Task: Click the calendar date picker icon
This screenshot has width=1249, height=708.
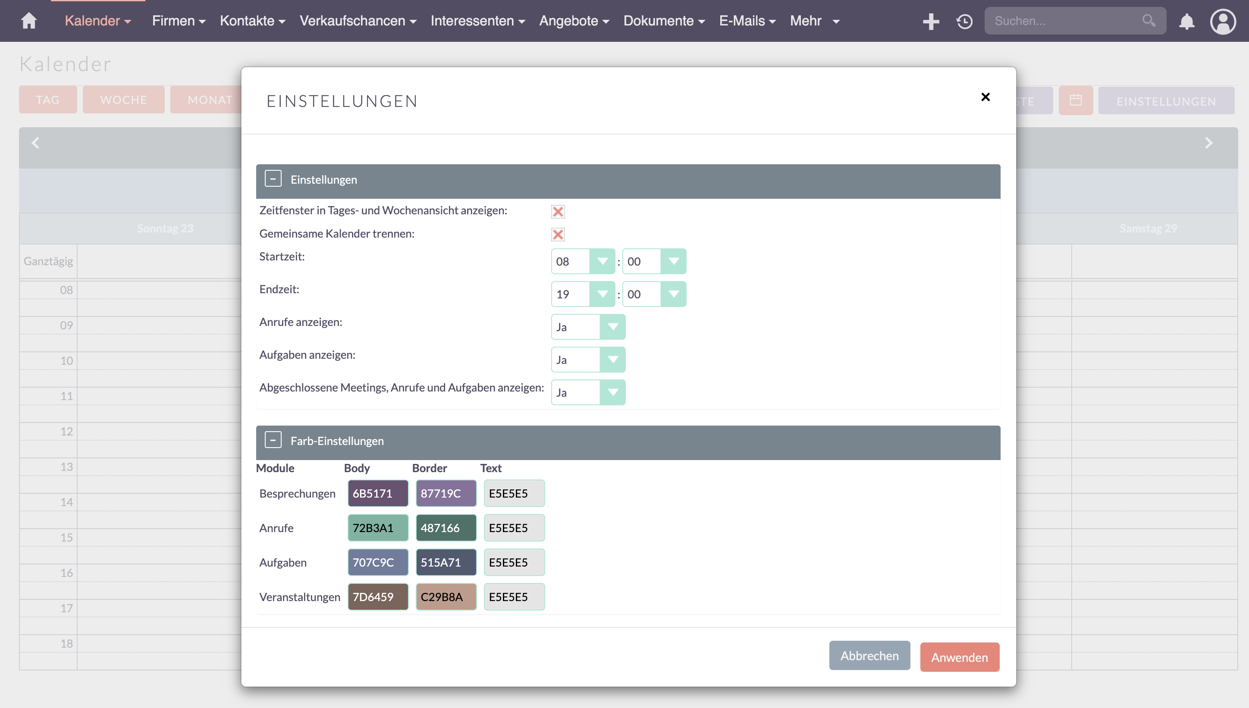Action: point(1075,100)
